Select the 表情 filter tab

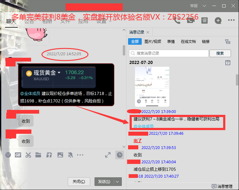click(x=171, y=41)
